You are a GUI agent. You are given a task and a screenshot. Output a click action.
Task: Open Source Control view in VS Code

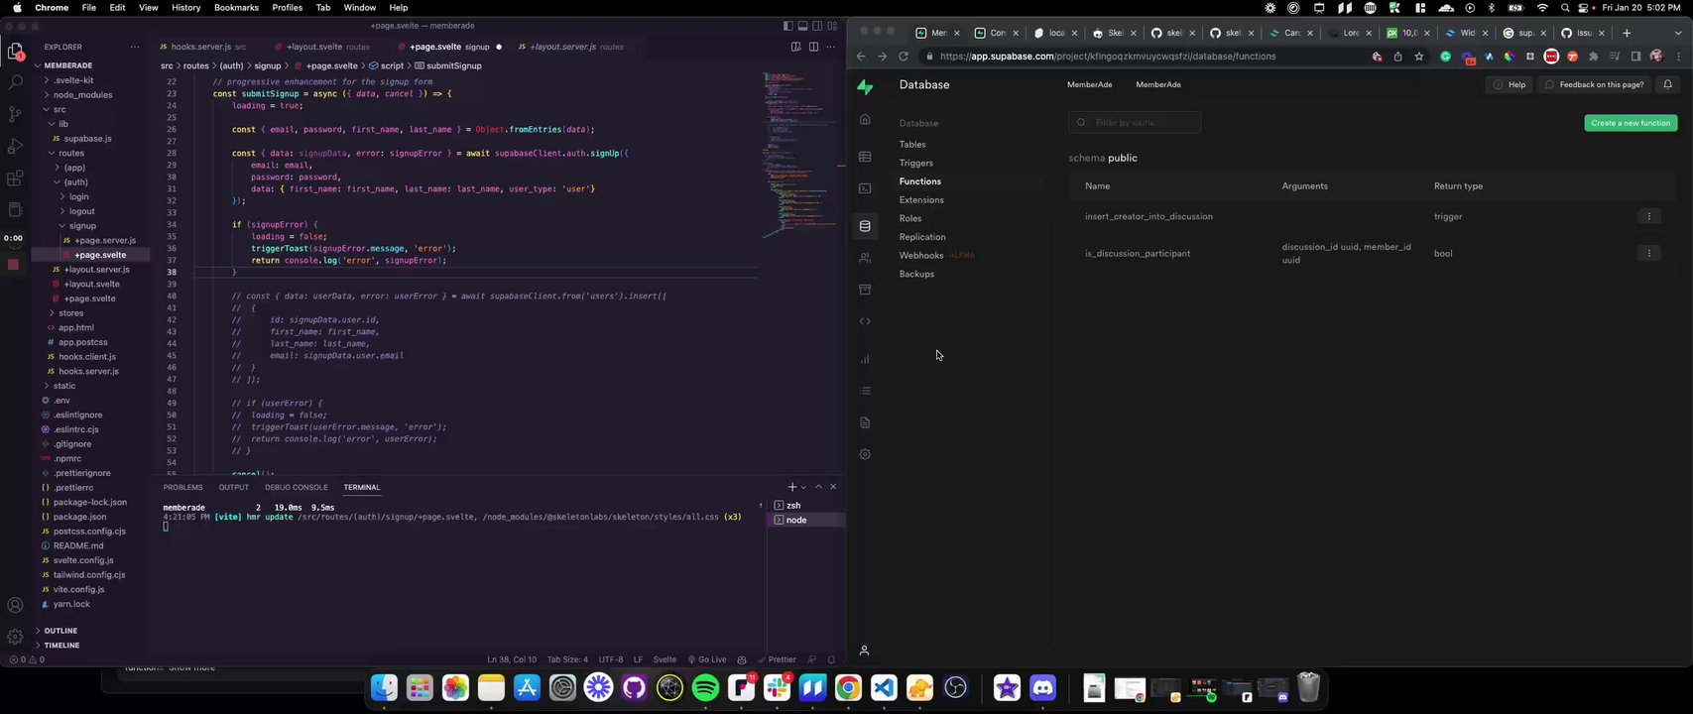tap(15, 114)
